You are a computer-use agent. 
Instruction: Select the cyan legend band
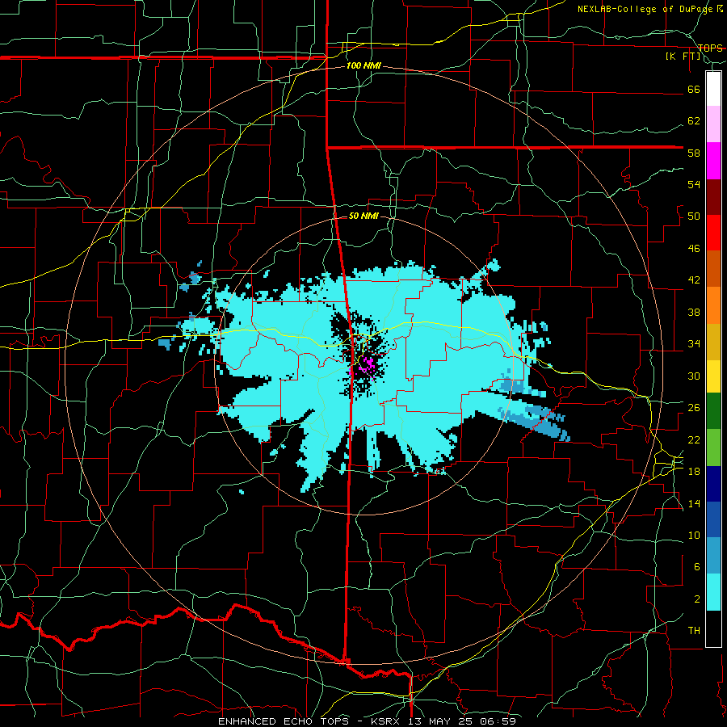[713, 592]
